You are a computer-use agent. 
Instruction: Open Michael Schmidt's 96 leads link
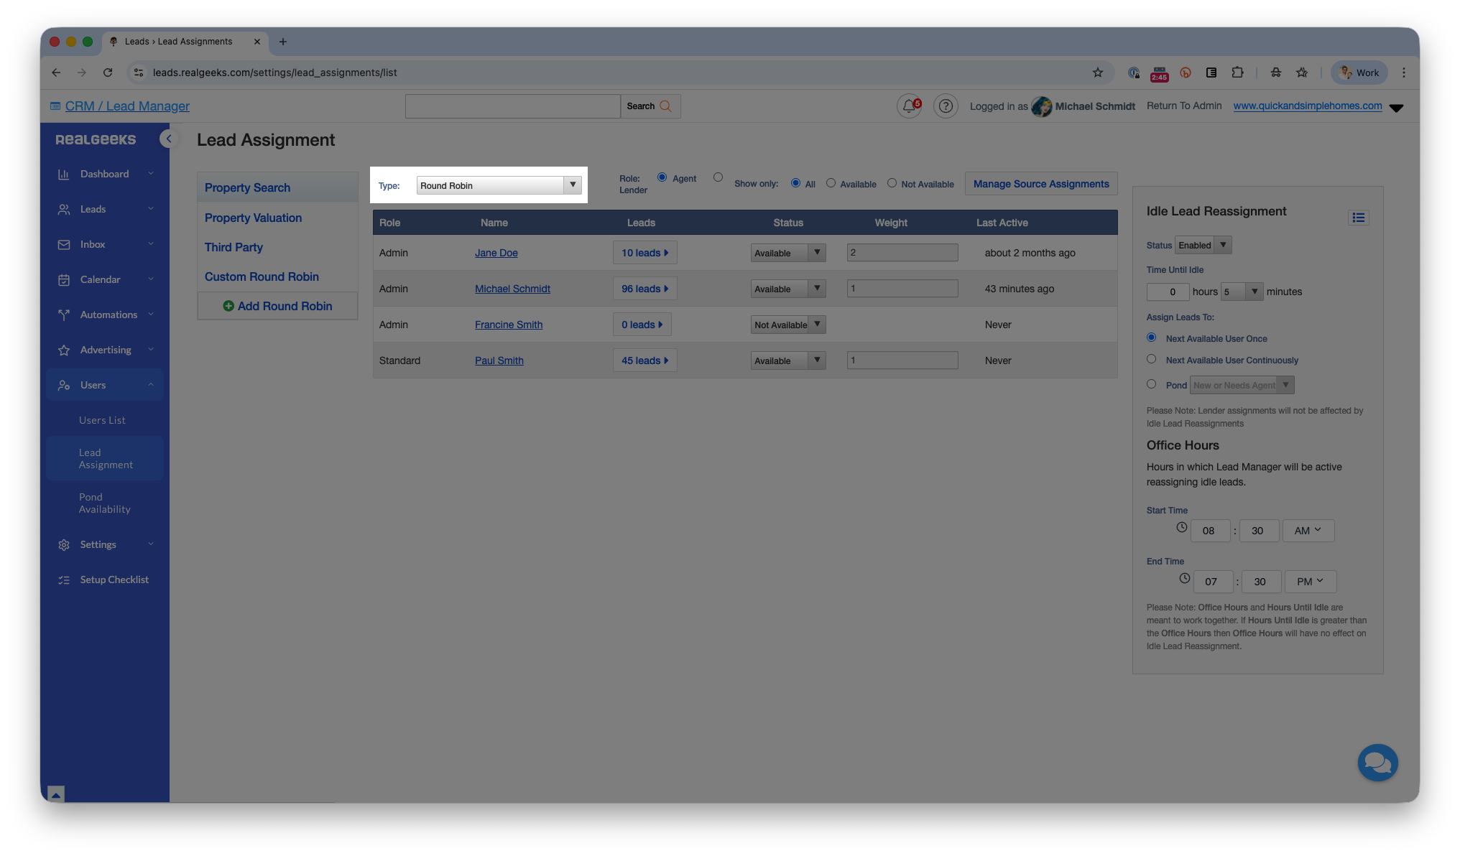click(644, 289)
